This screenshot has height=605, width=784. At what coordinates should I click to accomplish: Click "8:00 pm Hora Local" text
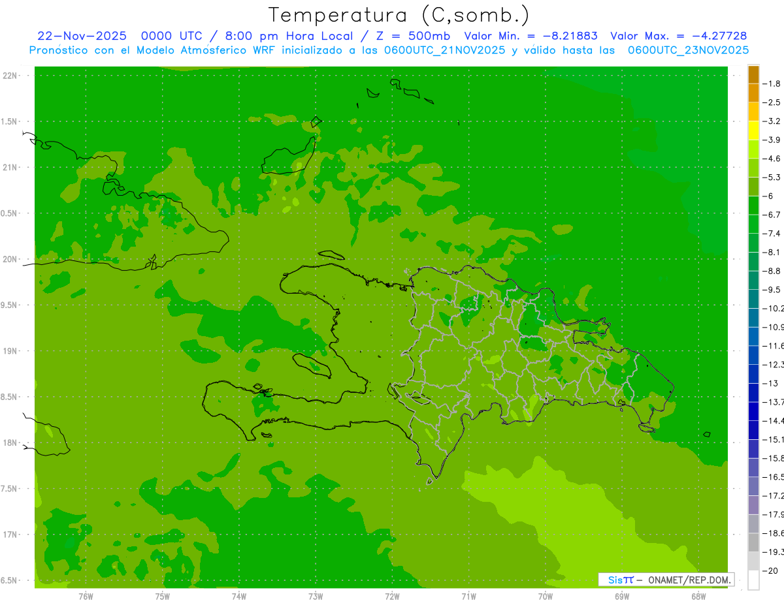coord(288,36)
